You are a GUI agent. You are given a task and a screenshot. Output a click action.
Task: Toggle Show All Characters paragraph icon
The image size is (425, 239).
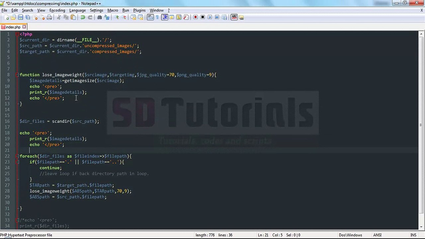tap(157, 17)
